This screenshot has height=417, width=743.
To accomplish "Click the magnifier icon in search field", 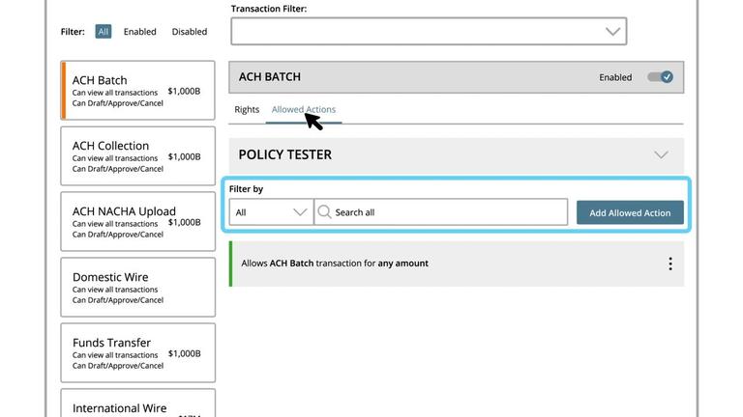I will (x=324, y=212).
